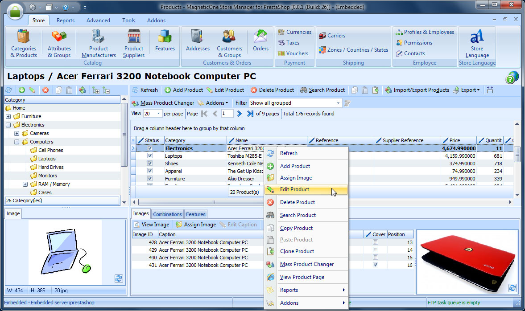The image size is (525, 311).
Task: Switch to the Advanced ribbon tab
Action: click(98, 20)
